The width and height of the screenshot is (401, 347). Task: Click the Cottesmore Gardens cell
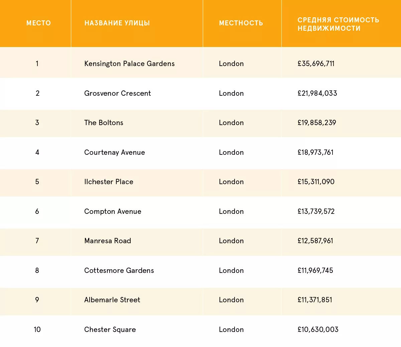pyautogui.click(x=119, y=271)
